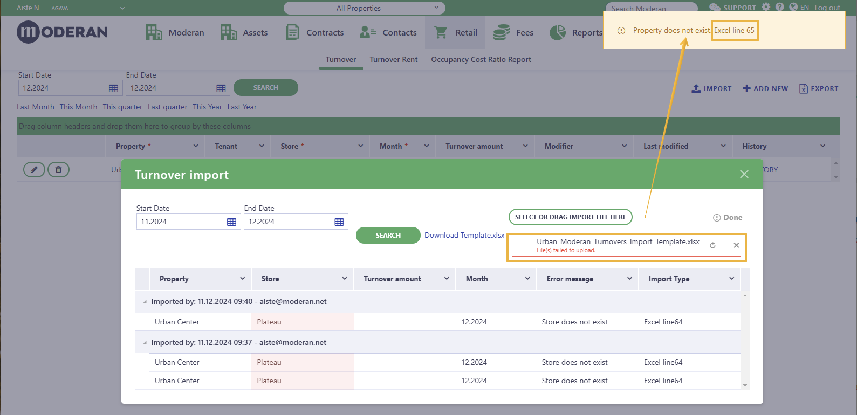This screenshot has width=857, height=415.
Task: Expand the Import Type column dropdown
Action: (731, 279)
